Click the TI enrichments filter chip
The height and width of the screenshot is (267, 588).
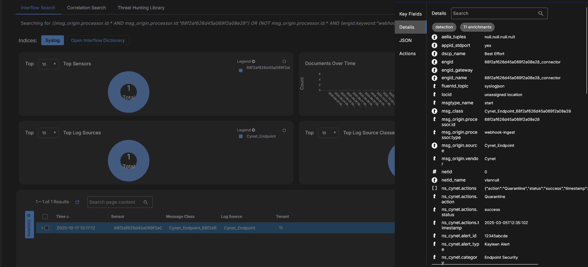pyautogui.click(x=477, y=27)
